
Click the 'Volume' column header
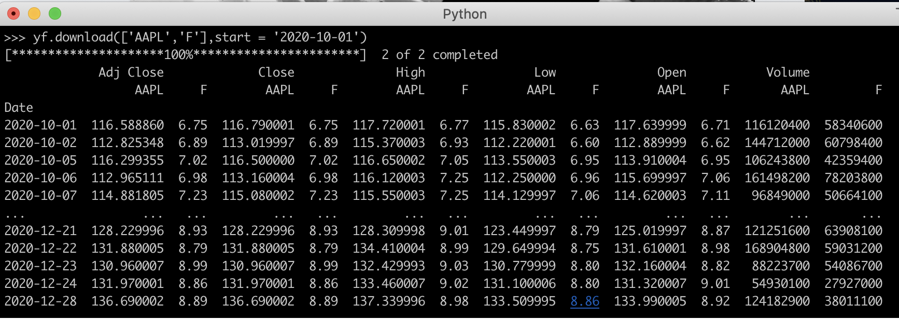pos(788,72)
